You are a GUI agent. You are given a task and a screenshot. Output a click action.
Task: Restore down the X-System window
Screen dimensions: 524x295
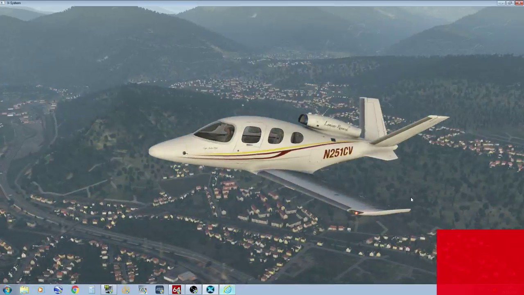click(x=510, y=3)
